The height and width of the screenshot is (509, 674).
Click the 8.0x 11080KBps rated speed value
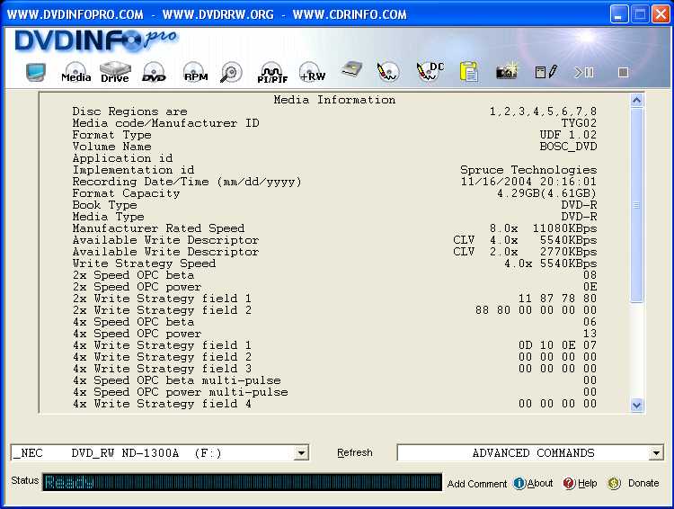click(543, 228)
